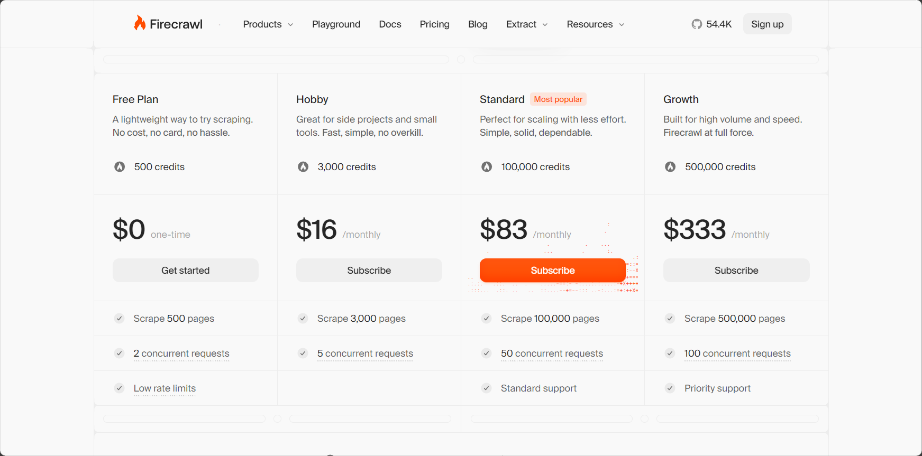Expand the Resources dropdown menu

pyautogui.click(x=596, y=24)
